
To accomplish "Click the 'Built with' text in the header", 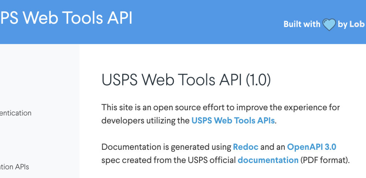I will (x=302, y=24).
